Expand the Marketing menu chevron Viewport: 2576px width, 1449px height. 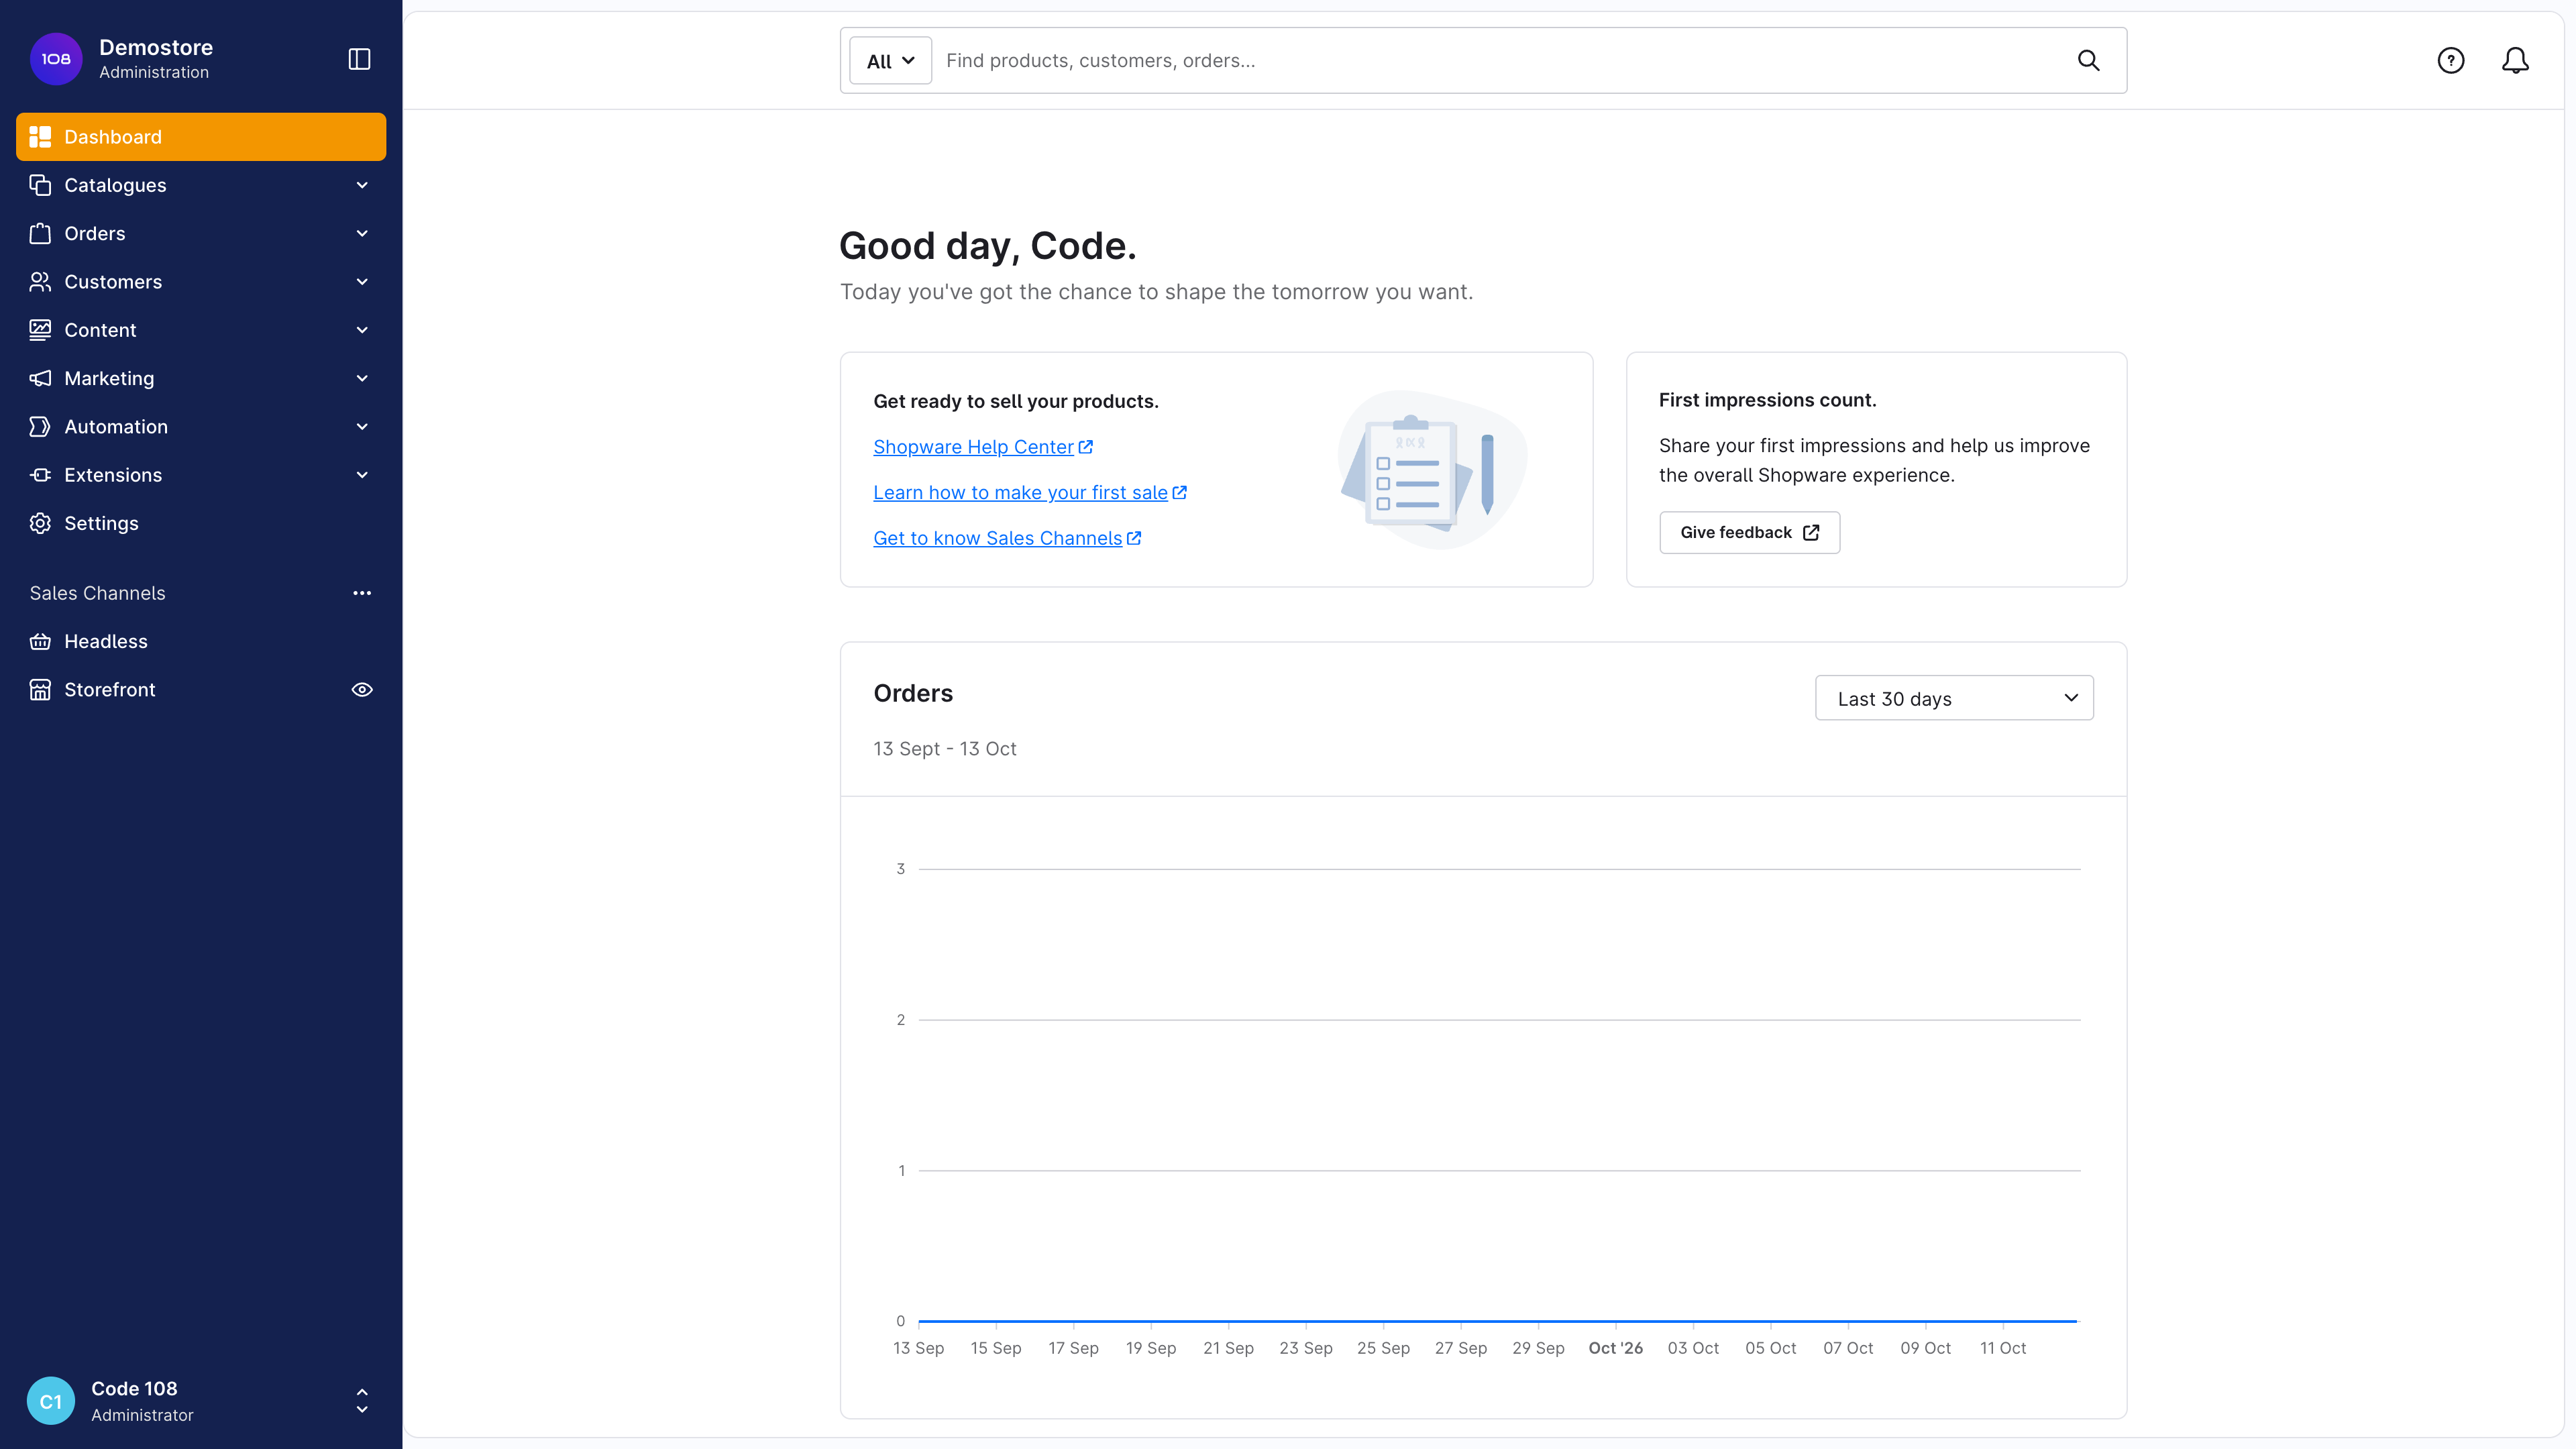coord(362,378)
